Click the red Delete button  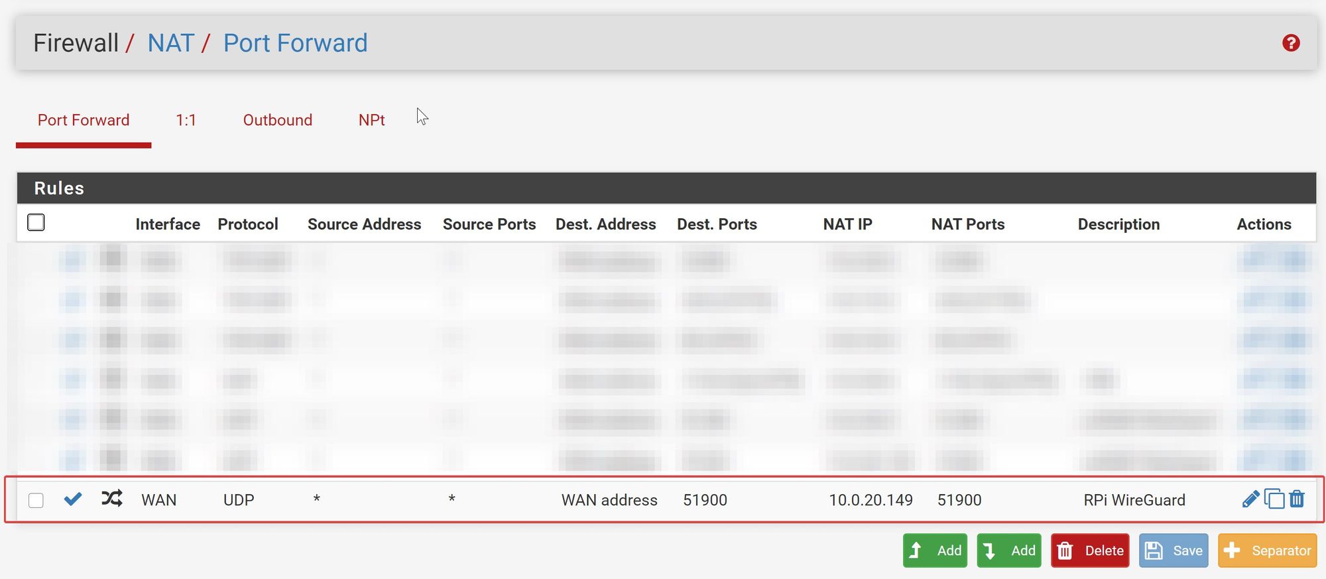click(1090, 550)
